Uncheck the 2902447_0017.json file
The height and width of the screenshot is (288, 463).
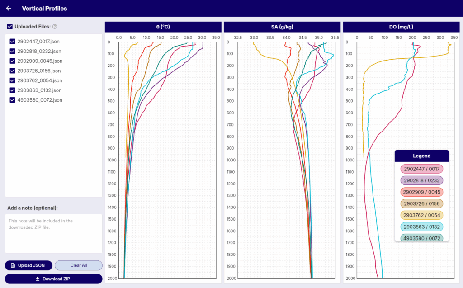pyautogui.click(x=12, y=41)
